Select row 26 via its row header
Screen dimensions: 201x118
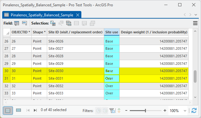pyautogui.click(x=7, y=41)
